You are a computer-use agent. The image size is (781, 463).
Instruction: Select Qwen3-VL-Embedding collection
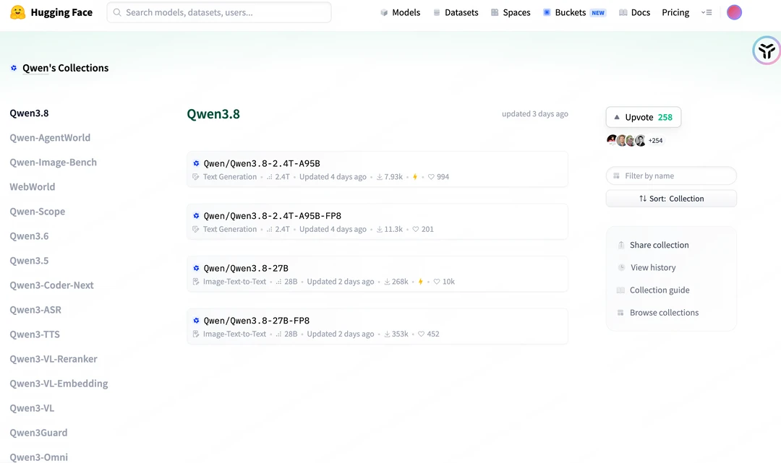pyautogui.click(x=59, y=384)
